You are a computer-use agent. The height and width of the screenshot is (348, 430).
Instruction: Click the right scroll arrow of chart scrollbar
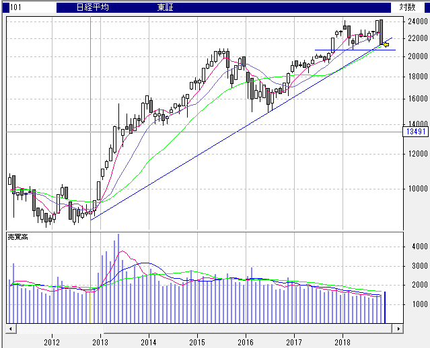[398, 329]
